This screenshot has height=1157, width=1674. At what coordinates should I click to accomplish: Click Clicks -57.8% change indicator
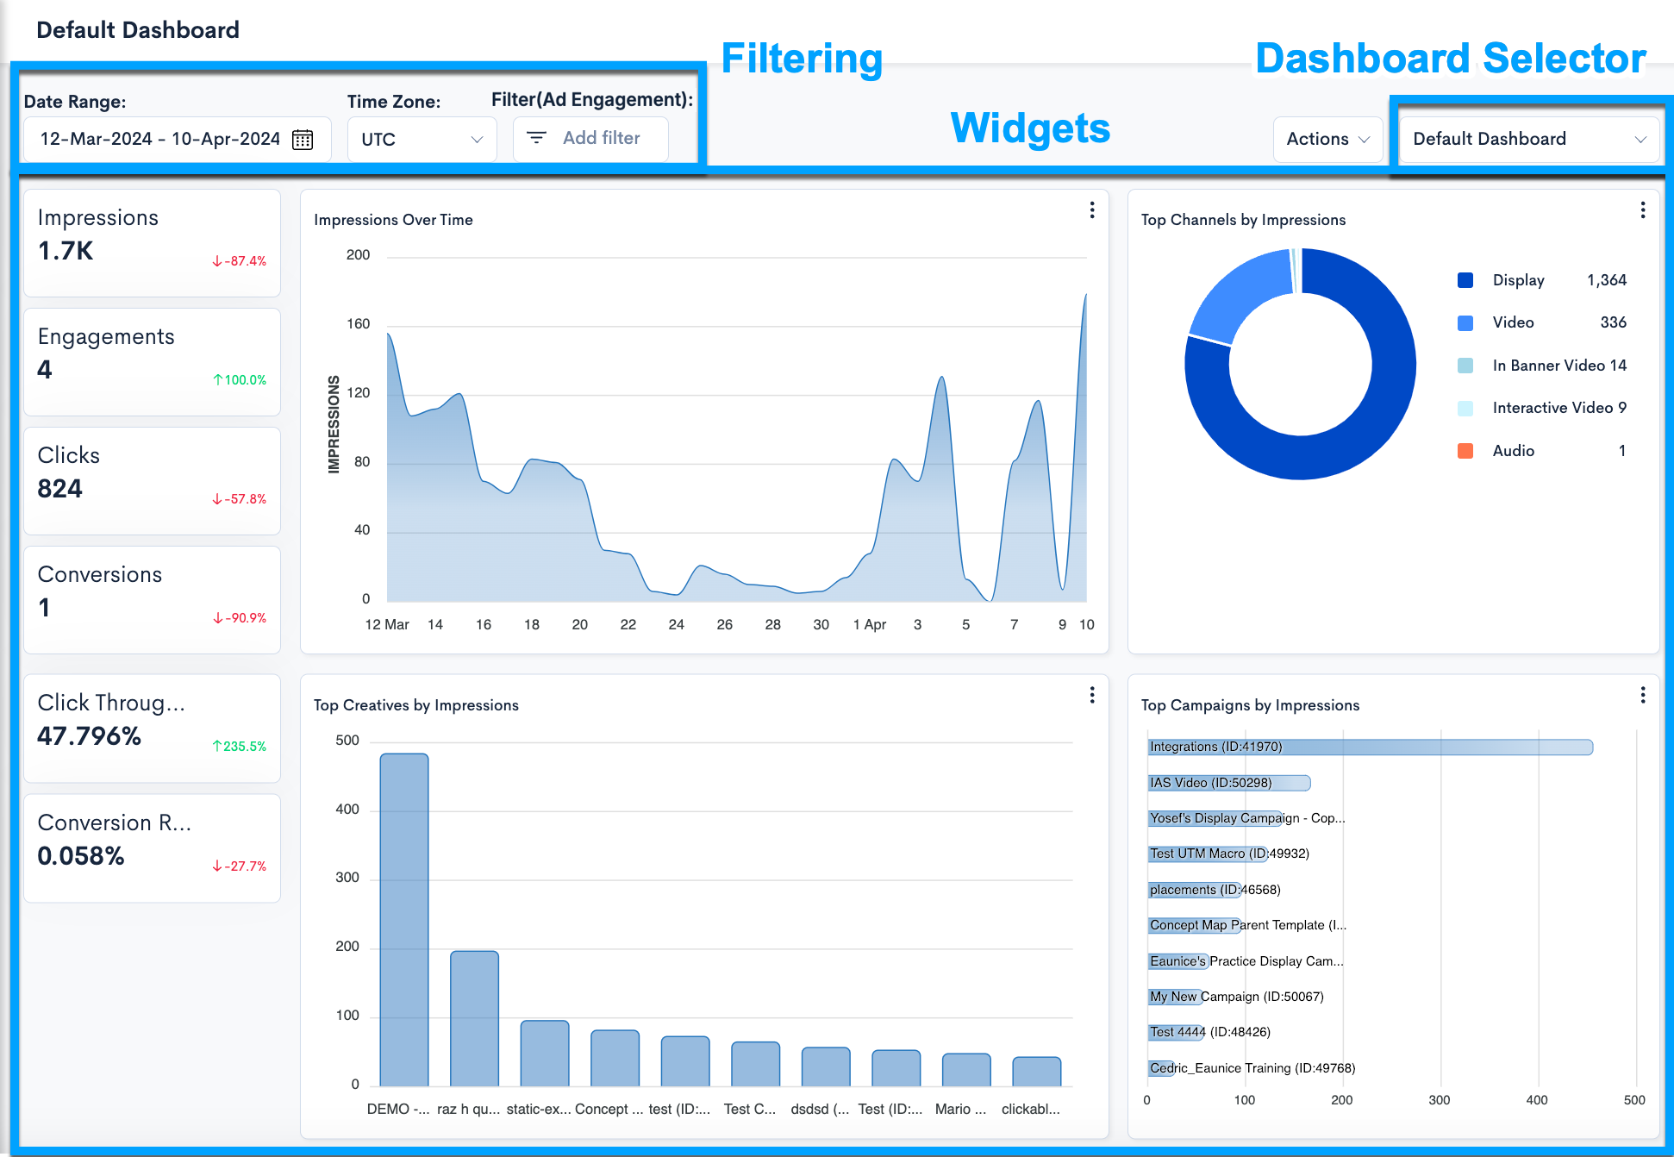tap(239, 499)
